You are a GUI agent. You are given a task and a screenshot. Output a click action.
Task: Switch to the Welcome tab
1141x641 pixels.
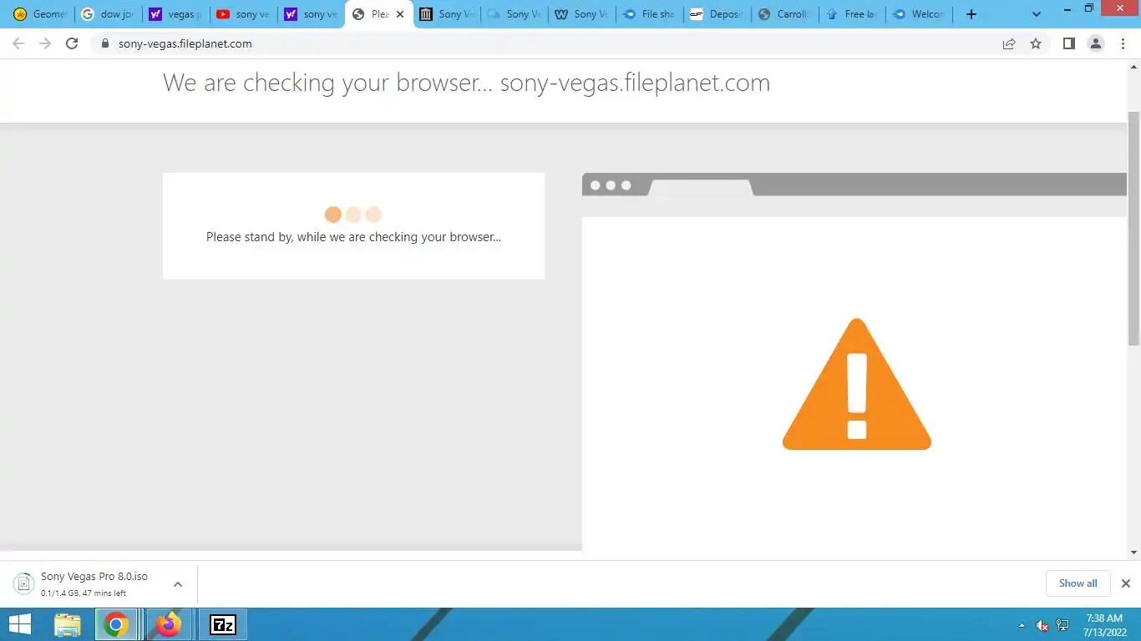coord(919,14)
